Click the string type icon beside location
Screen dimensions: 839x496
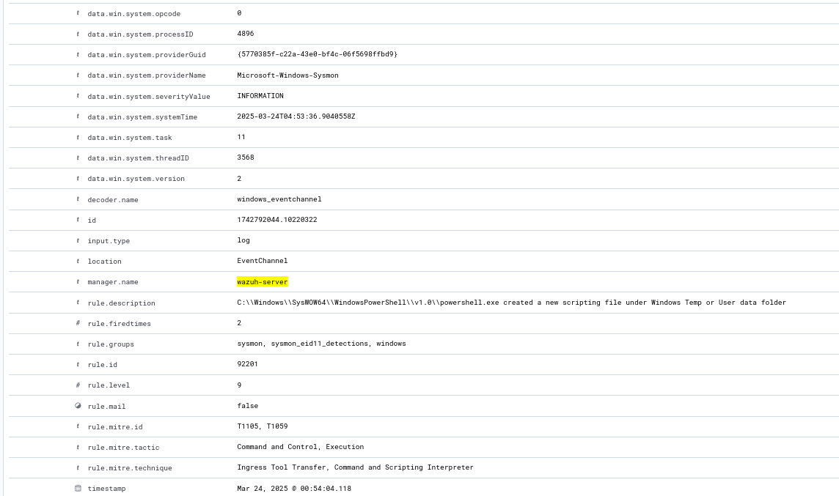[78, 261]
